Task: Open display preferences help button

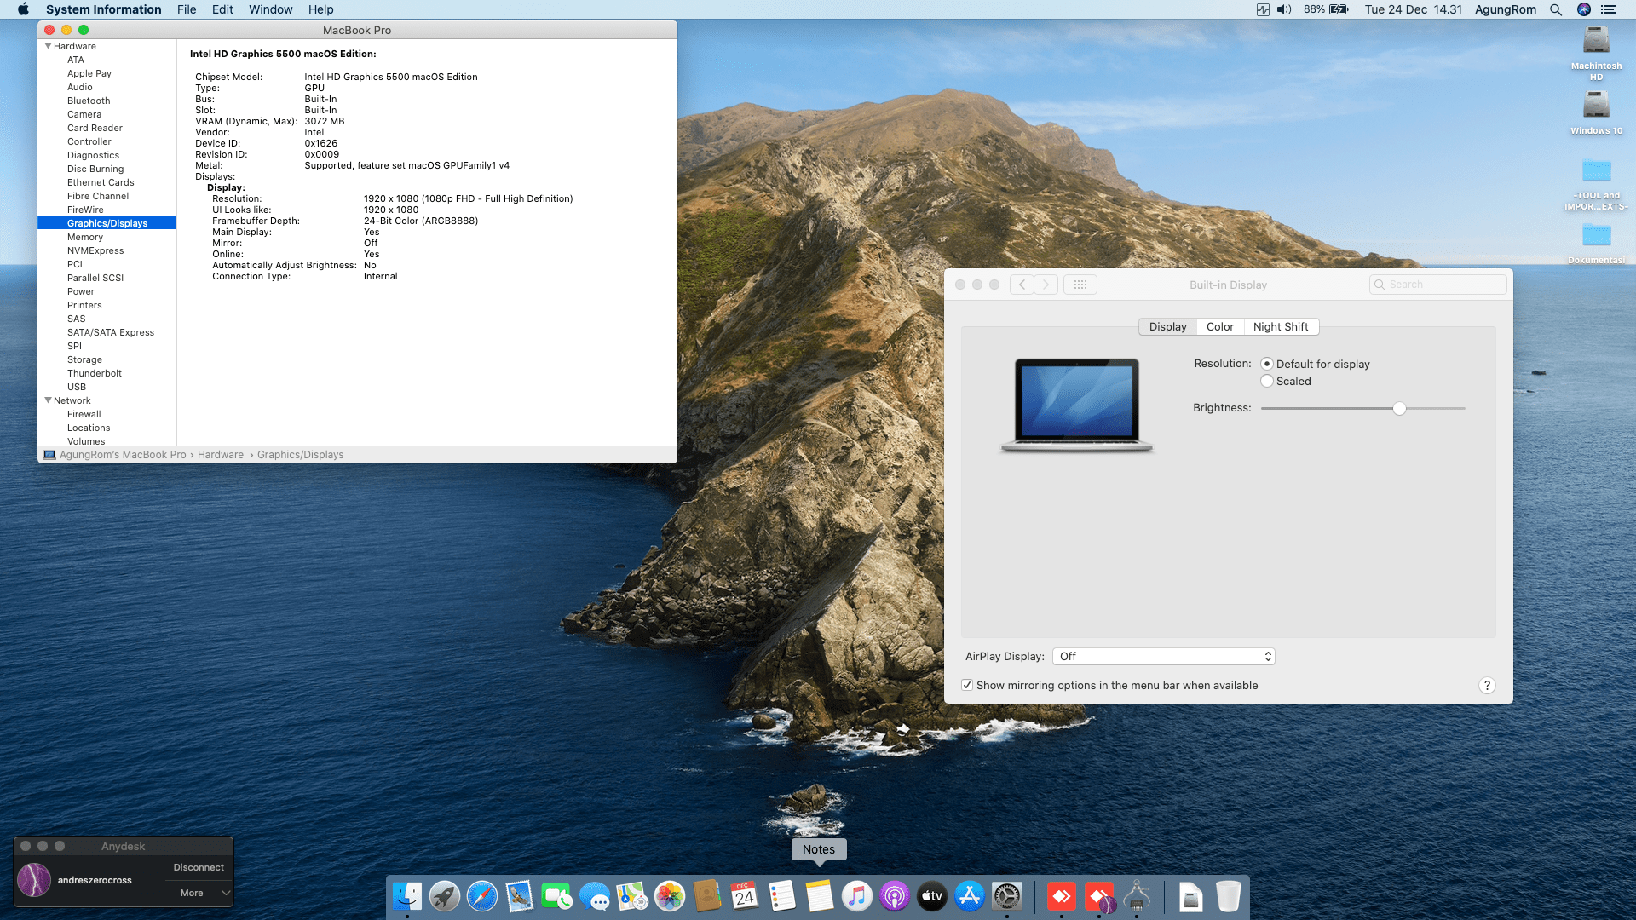Action: tap(1487, 686)
